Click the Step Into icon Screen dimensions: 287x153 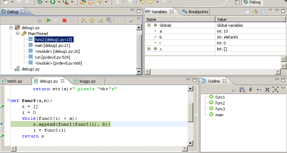coord(84,20)
